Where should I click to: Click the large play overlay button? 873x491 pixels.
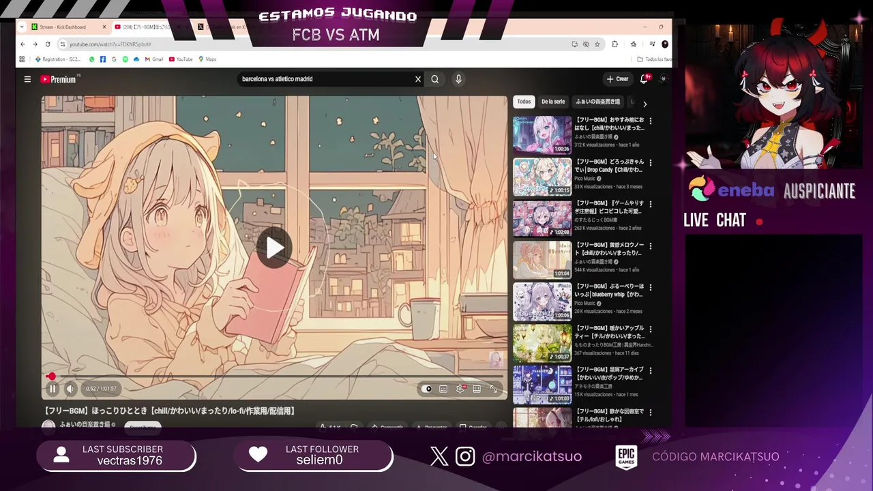(x=275, y=248)
